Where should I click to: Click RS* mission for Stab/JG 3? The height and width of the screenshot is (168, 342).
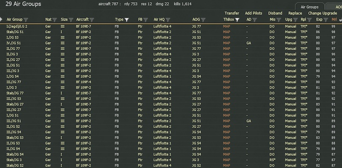click(273, 160)
